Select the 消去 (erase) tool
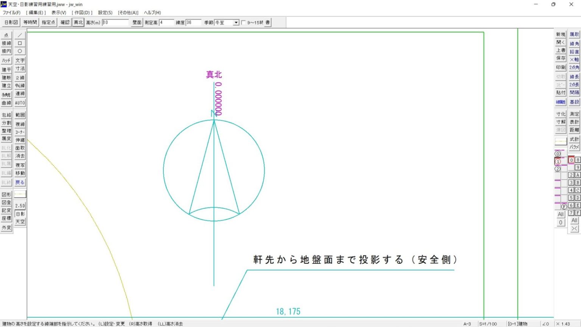The image size is (581, 327). click(x=20, y=156)
